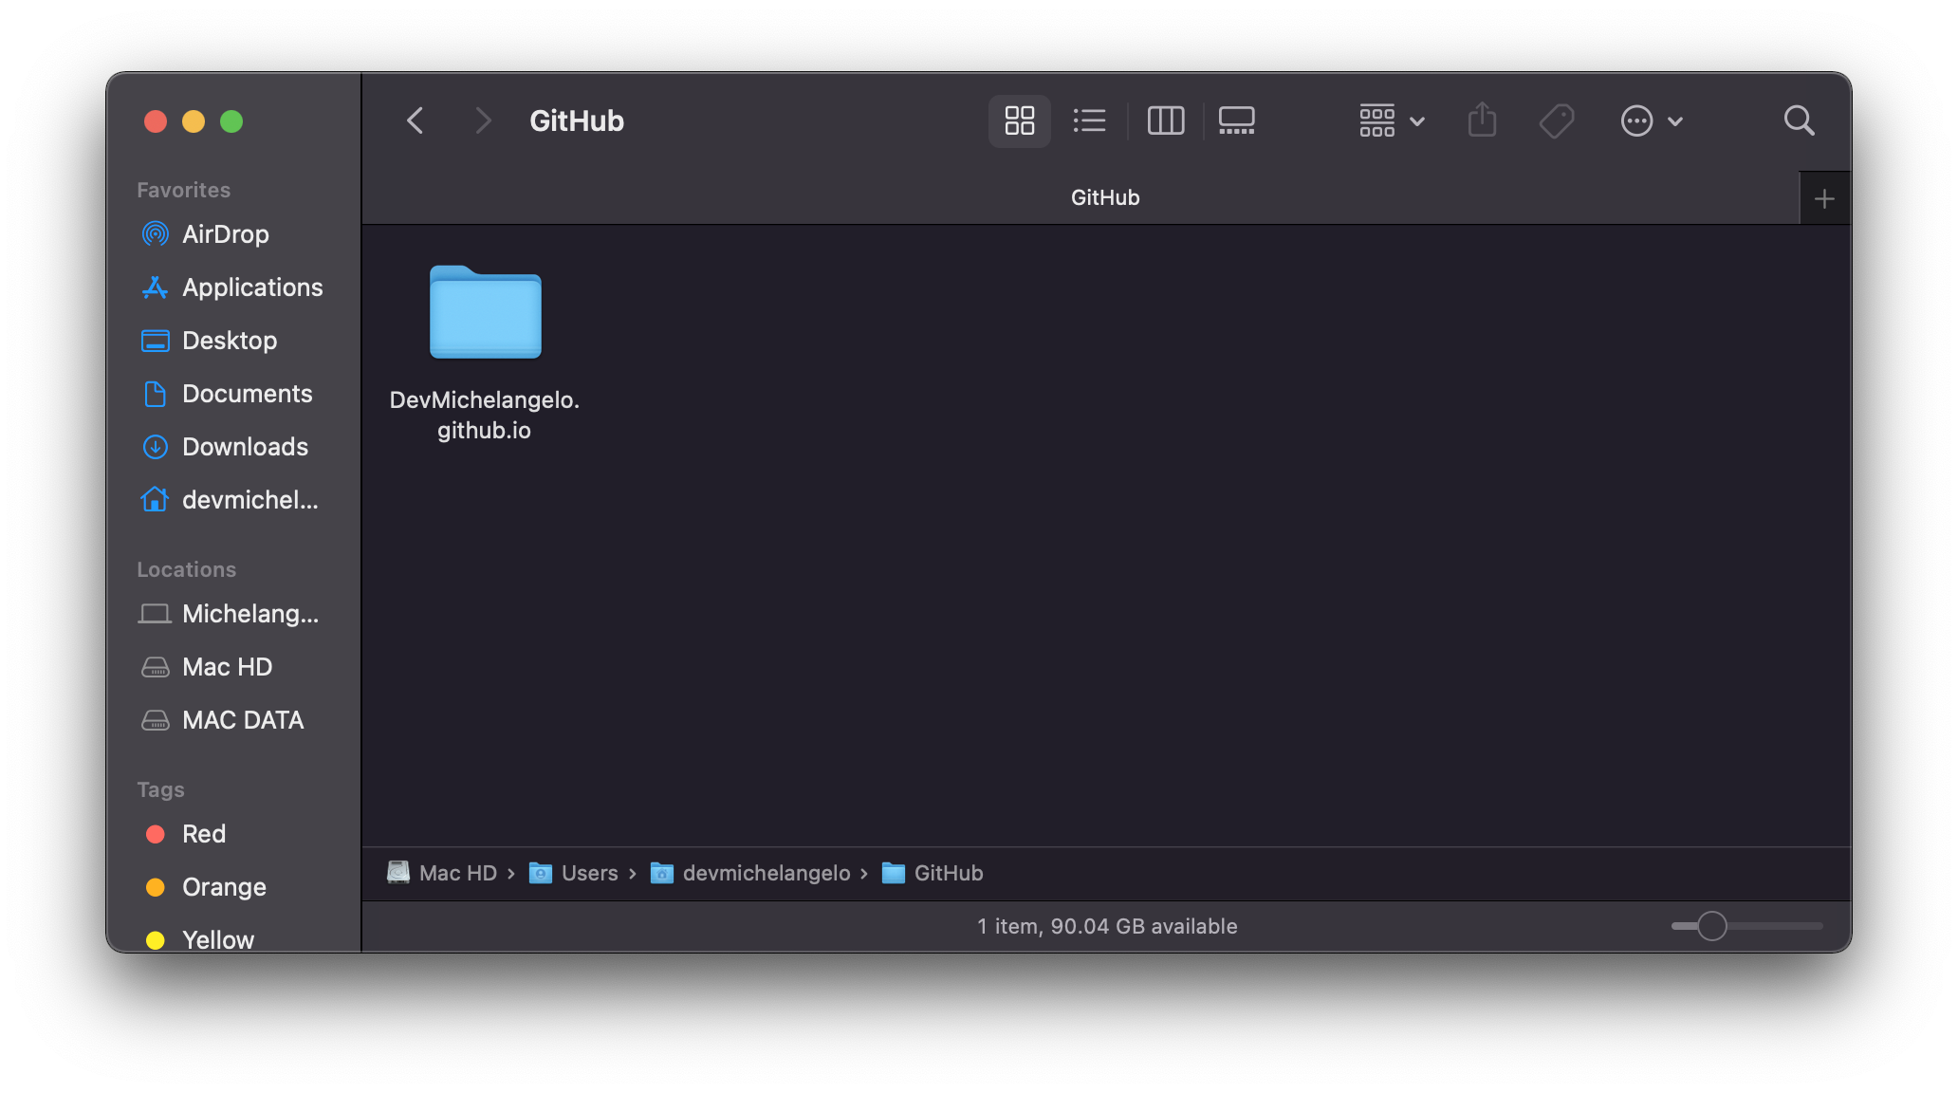
Task: Open AirDrop from the sidebar
Action: (x=226, y=234)
